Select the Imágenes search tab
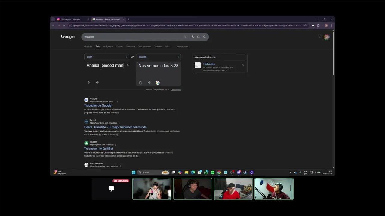Viewport: 385px width, 216px height. 108,46
